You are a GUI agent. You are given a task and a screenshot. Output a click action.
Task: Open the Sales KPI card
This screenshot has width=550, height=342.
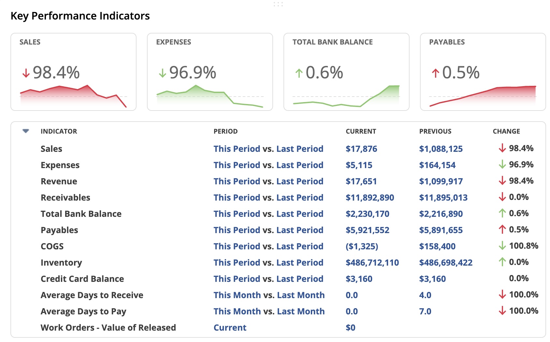coord(73,72)
